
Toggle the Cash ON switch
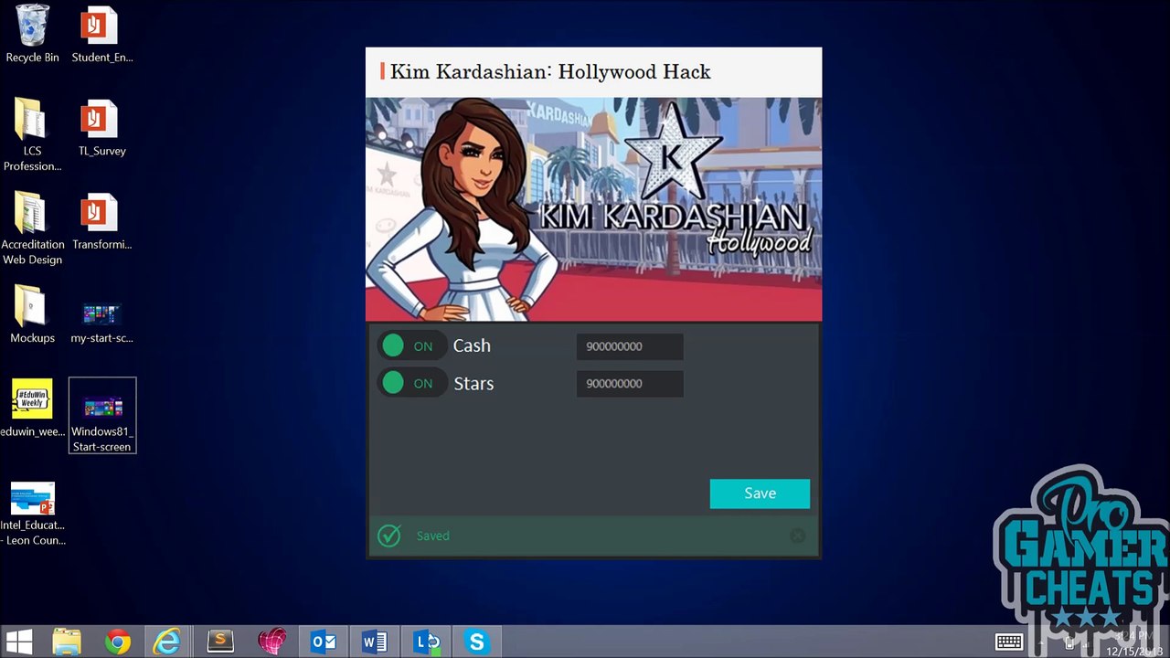[411, 346]
